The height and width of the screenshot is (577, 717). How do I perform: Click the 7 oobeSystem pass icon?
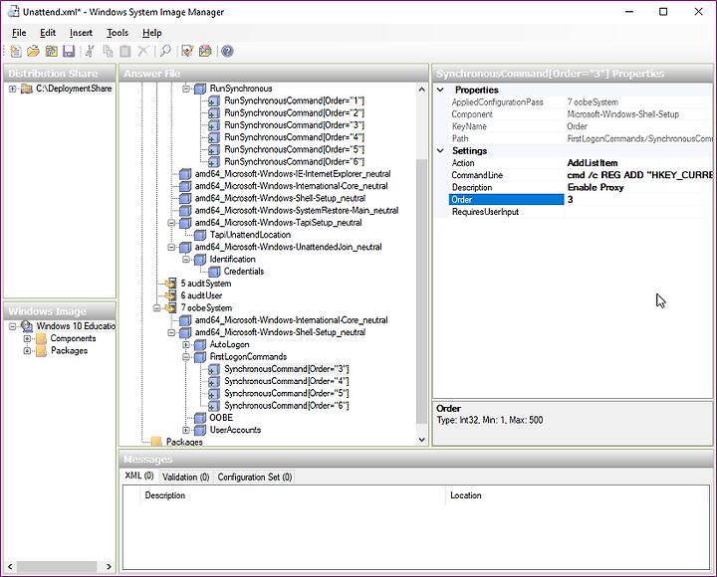[170, 308]
